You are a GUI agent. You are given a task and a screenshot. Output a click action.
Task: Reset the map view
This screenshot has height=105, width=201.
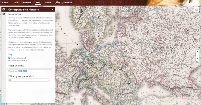point(197,59)
